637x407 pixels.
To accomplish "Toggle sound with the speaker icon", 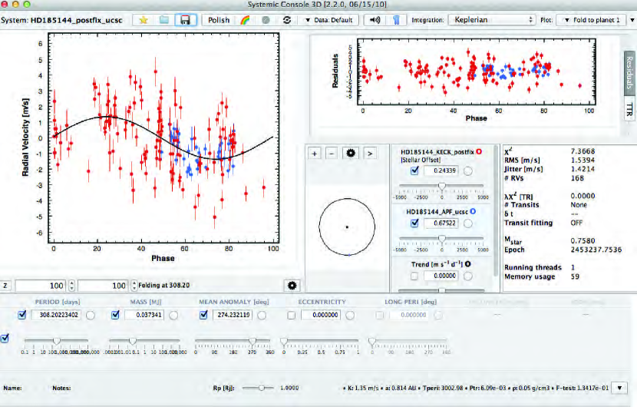I will pos(374,19).
